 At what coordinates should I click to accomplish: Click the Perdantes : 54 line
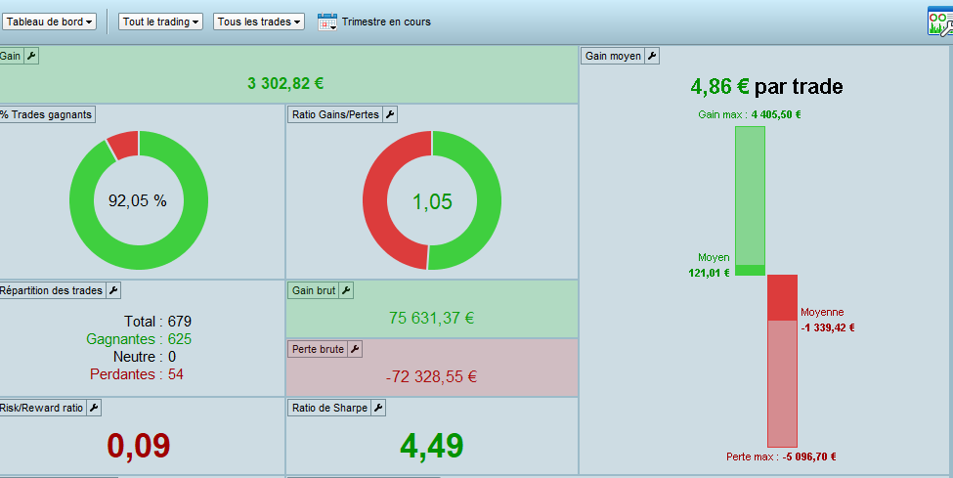point(137,374)
